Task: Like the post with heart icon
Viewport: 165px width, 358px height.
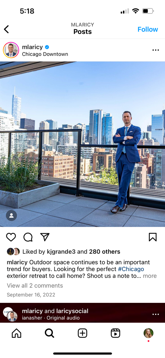Action: pyautogui.click(x=11, y=237)
